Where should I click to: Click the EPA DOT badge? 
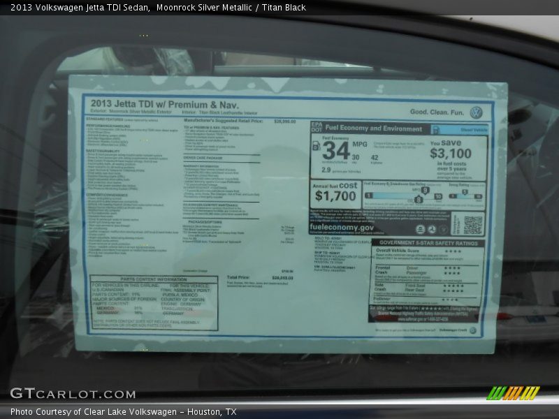(x=316, y=128)
